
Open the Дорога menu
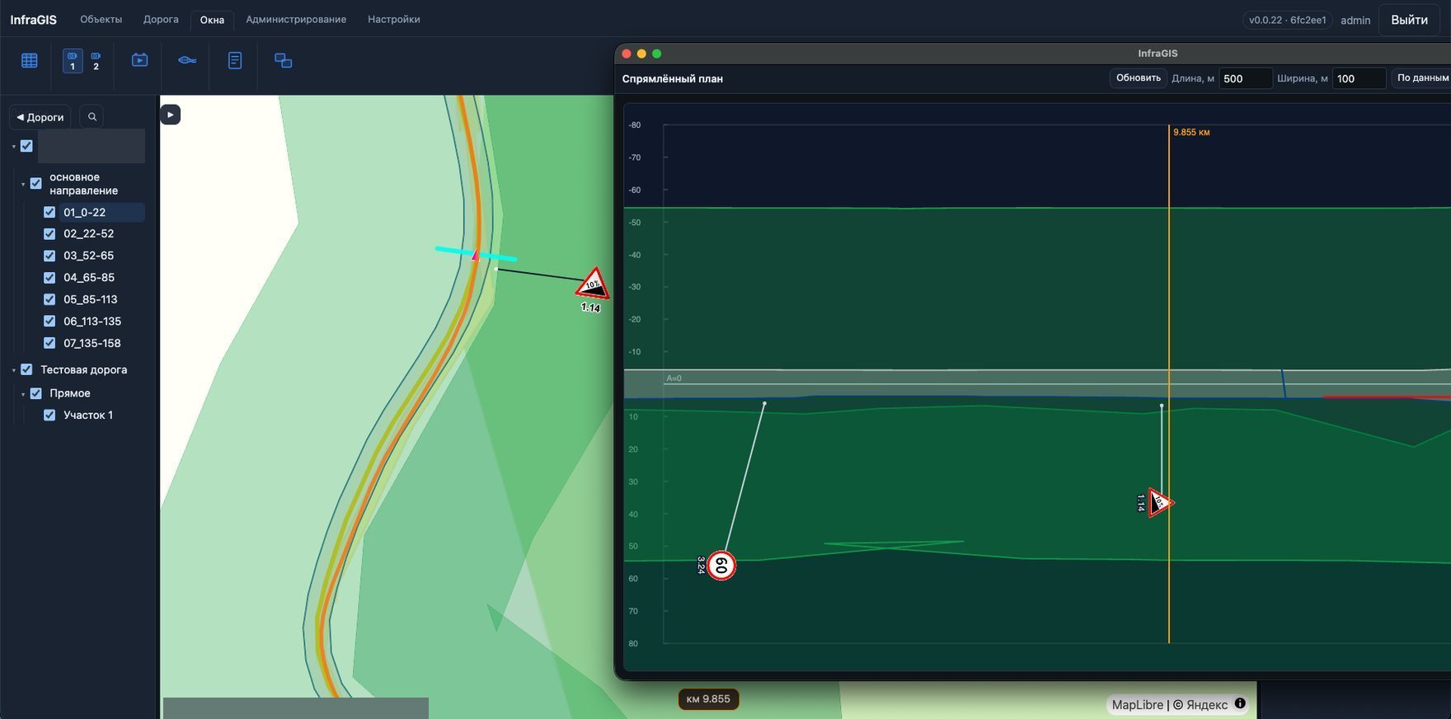[161, 19]
